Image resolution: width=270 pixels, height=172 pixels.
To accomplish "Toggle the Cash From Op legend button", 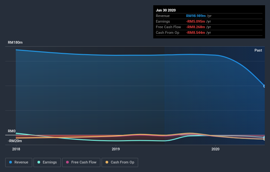I will [120, 162].
